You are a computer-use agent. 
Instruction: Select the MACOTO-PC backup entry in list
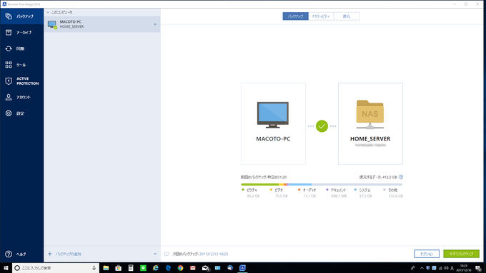(x=102, y=24)
